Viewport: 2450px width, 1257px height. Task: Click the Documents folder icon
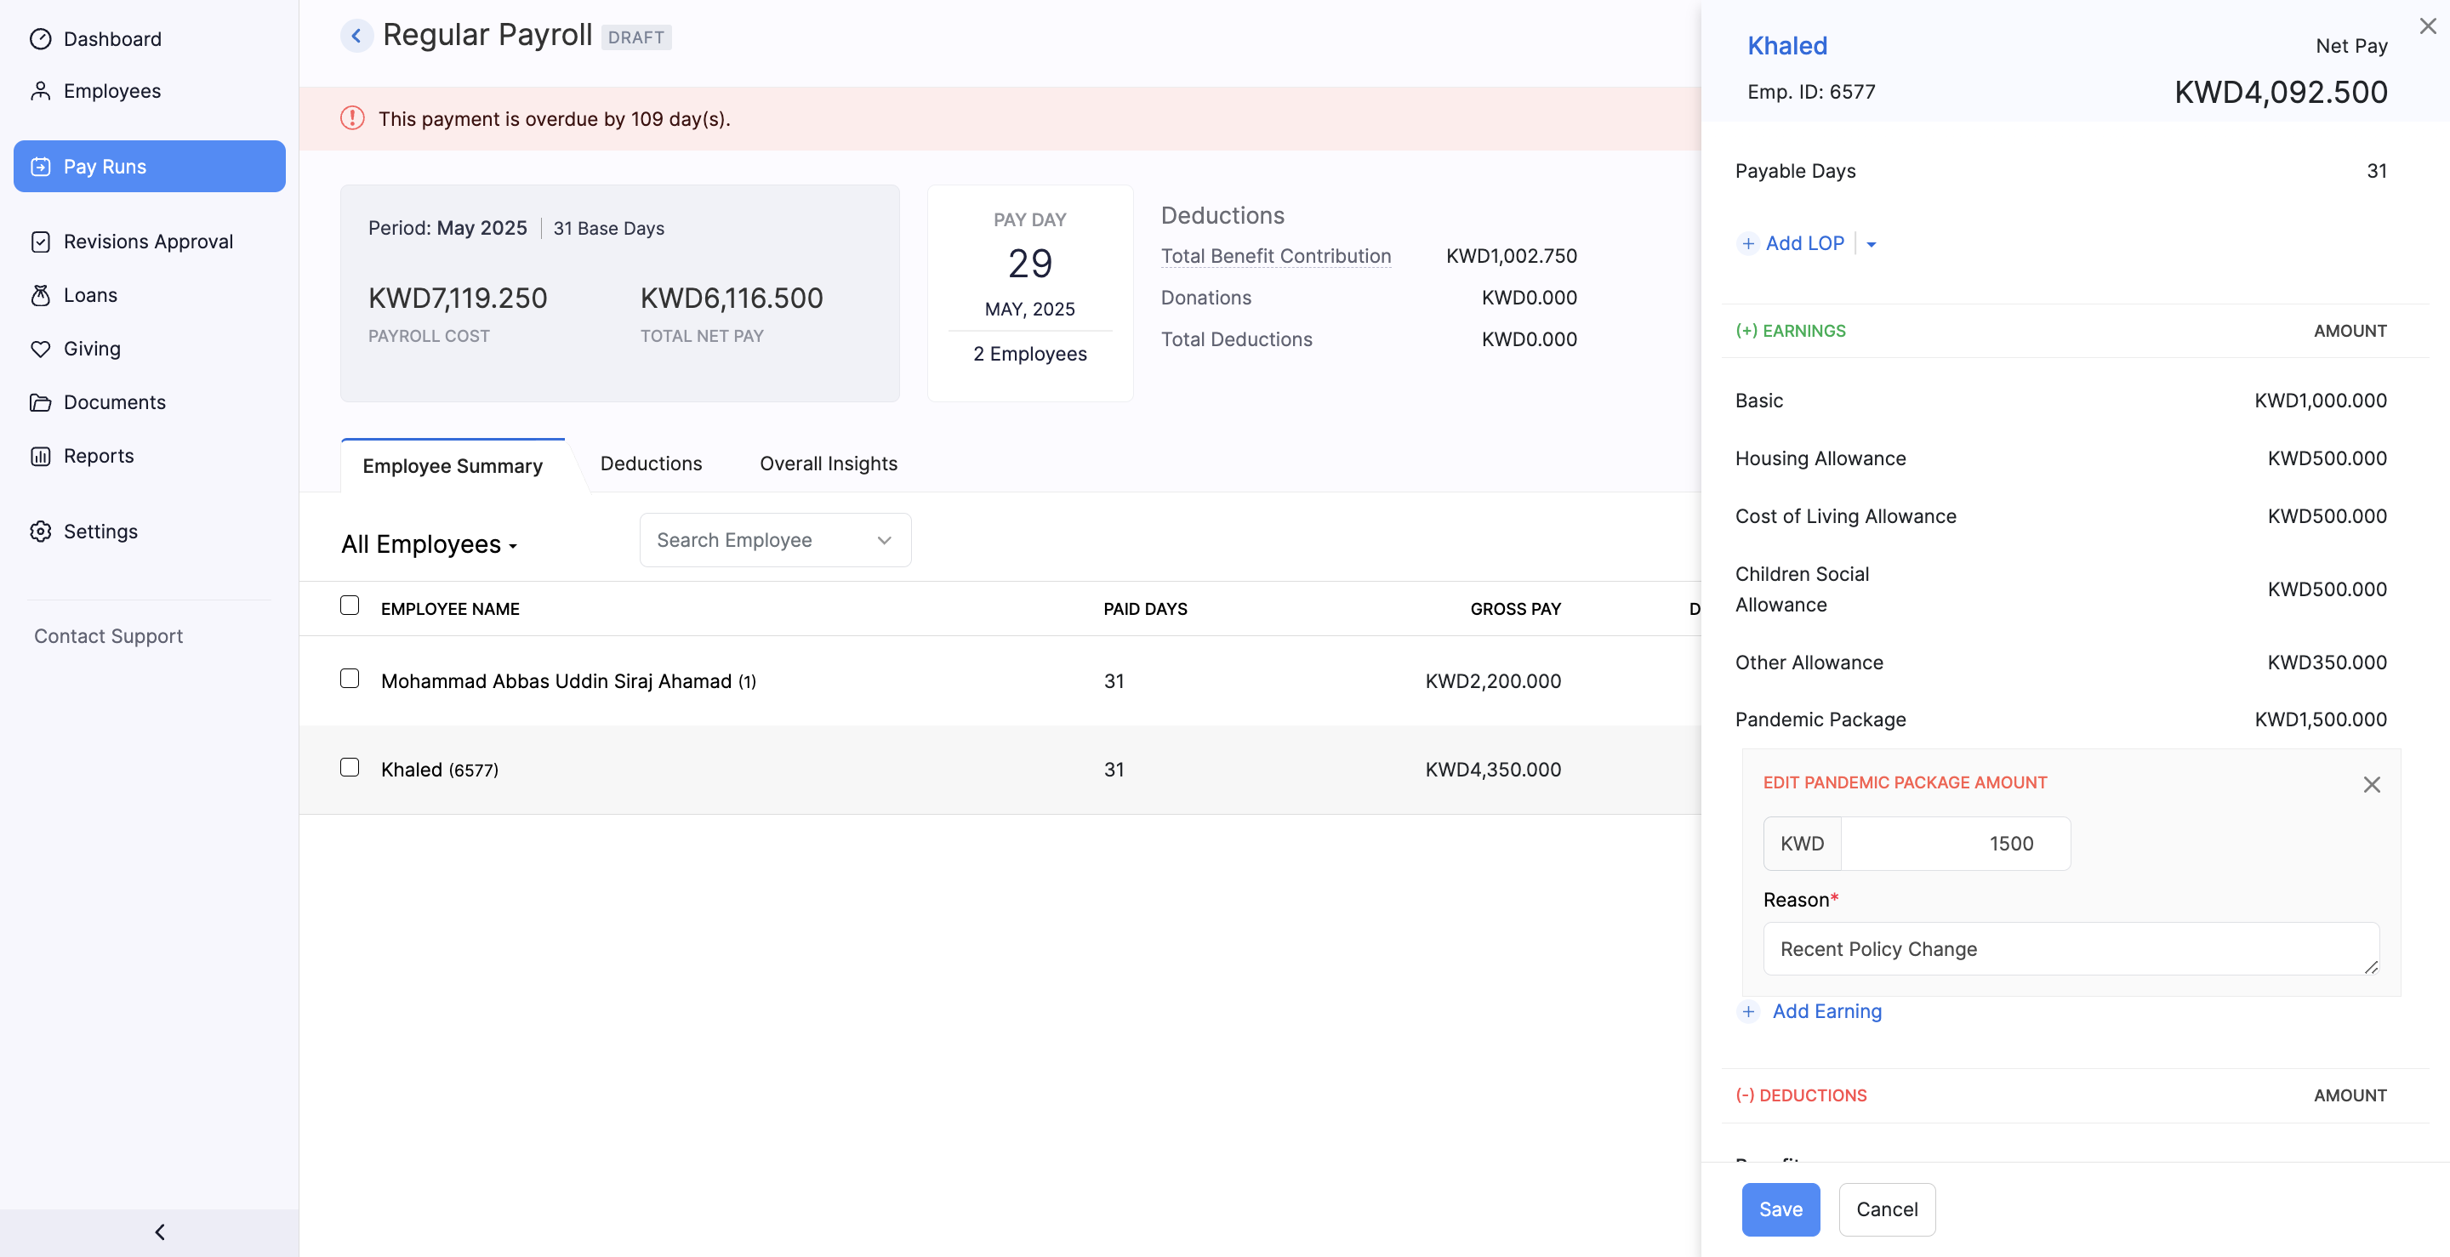(x=40, y=402)
